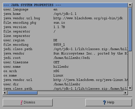Select the jedi.root row

65,58
